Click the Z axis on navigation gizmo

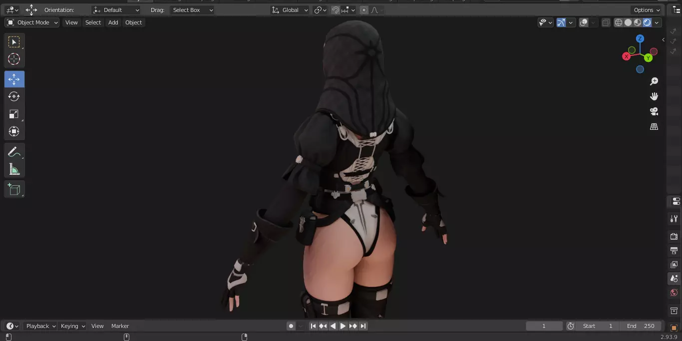[640, 39]
